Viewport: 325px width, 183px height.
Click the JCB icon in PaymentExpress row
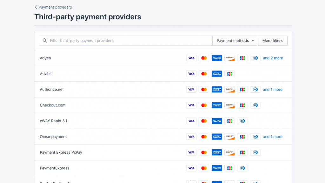(x=230, y=168)
